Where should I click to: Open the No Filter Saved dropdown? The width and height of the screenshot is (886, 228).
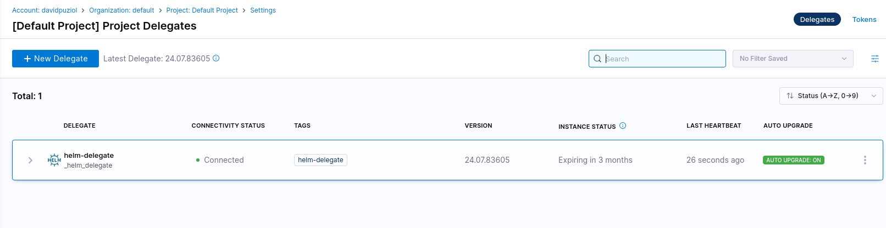[x=793, y=59]
